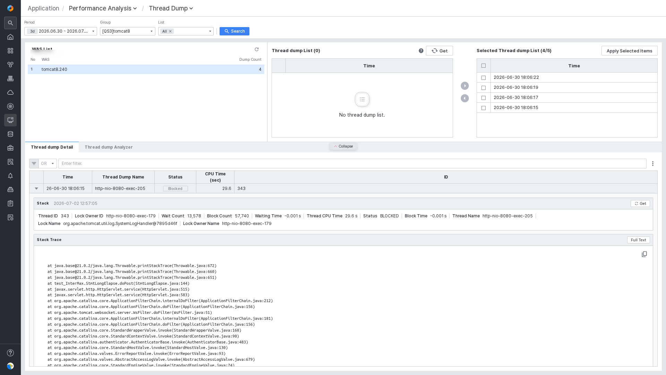This screenshot has height=375, width=666.
Task: Open the Performance Analysis breadcrumb menu
Action: point(103,8)
